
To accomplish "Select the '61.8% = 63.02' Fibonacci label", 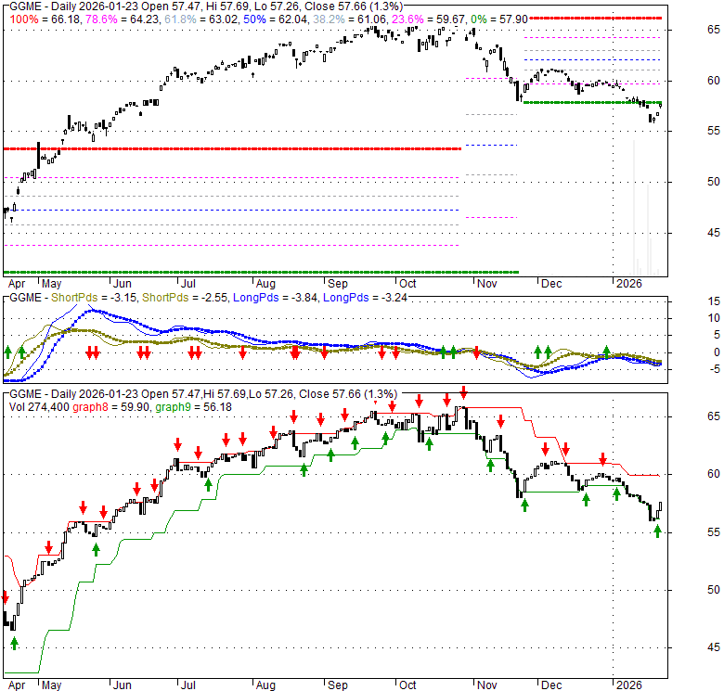I will [201, 19].
